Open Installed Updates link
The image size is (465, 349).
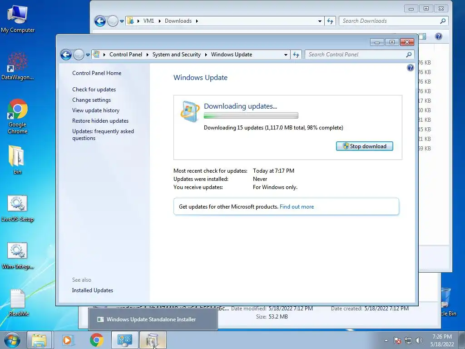tap(93, 290)
